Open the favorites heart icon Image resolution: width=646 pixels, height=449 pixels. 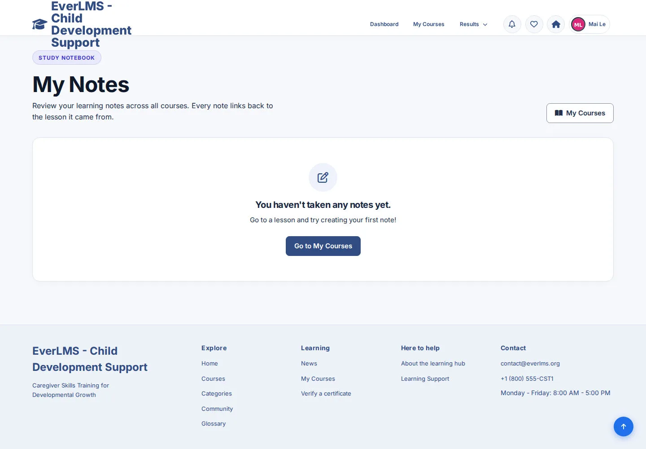pos(534,24)
